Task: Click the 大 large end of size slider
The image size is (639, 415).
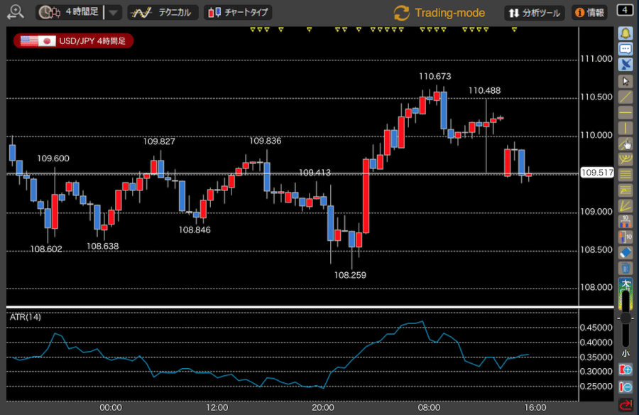Action: (626, 284)
